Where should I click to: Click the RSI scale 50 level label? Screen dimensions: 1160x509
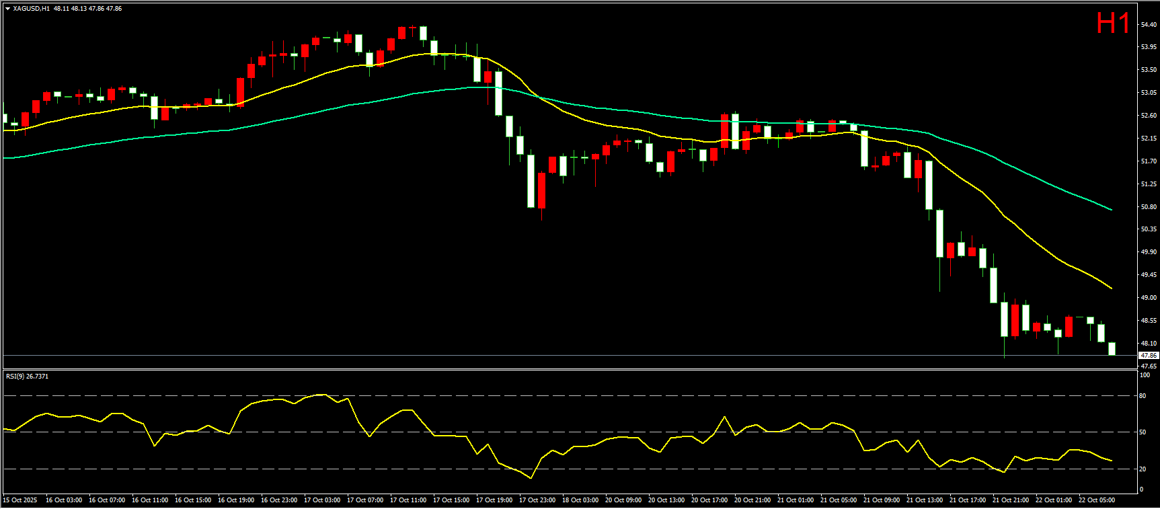coord(1143,432)
